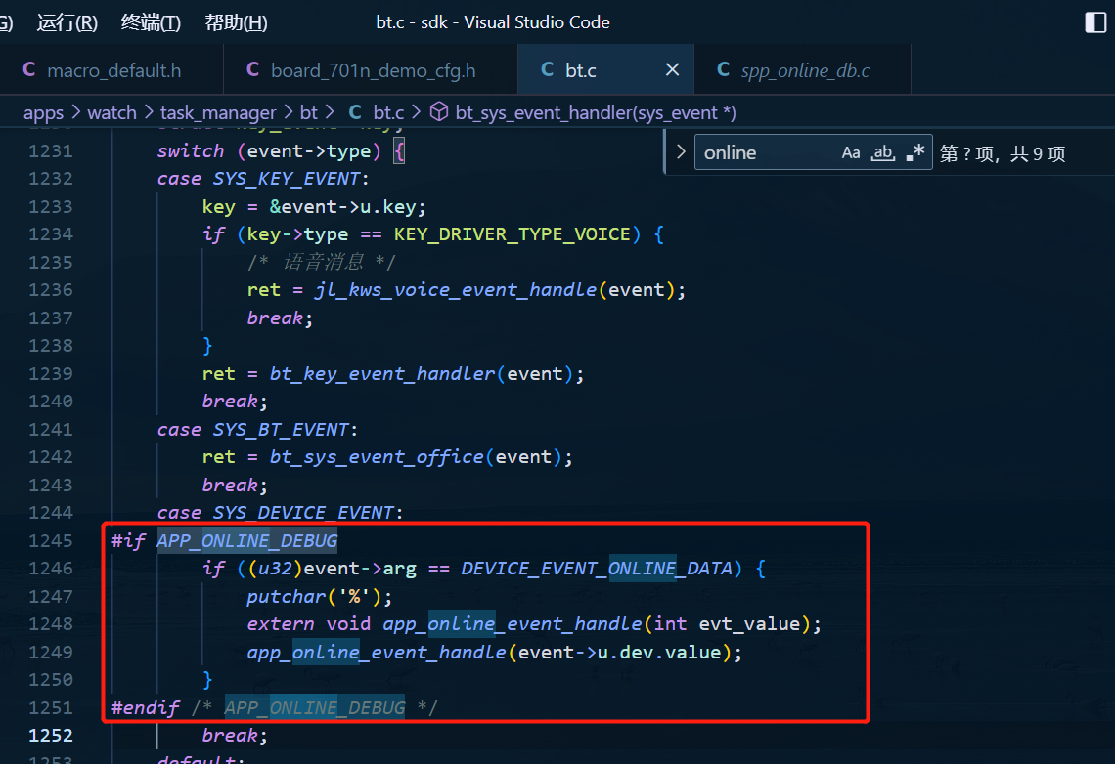This screenshot has width=1115, height=764.
Task: Click the jl_kws_voice_event_handle function call
Action: (x=455, y=290)
